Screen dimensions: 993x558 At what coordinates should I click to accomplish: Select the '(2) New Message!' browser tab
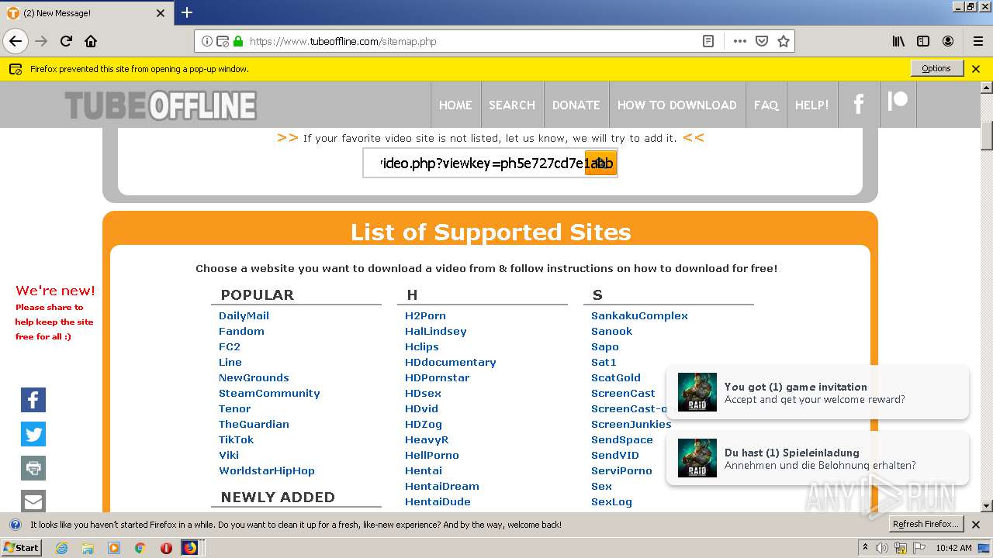coord(85,13)
